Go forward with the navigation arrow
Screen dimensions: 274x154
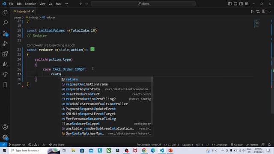(x=86, y=4)
